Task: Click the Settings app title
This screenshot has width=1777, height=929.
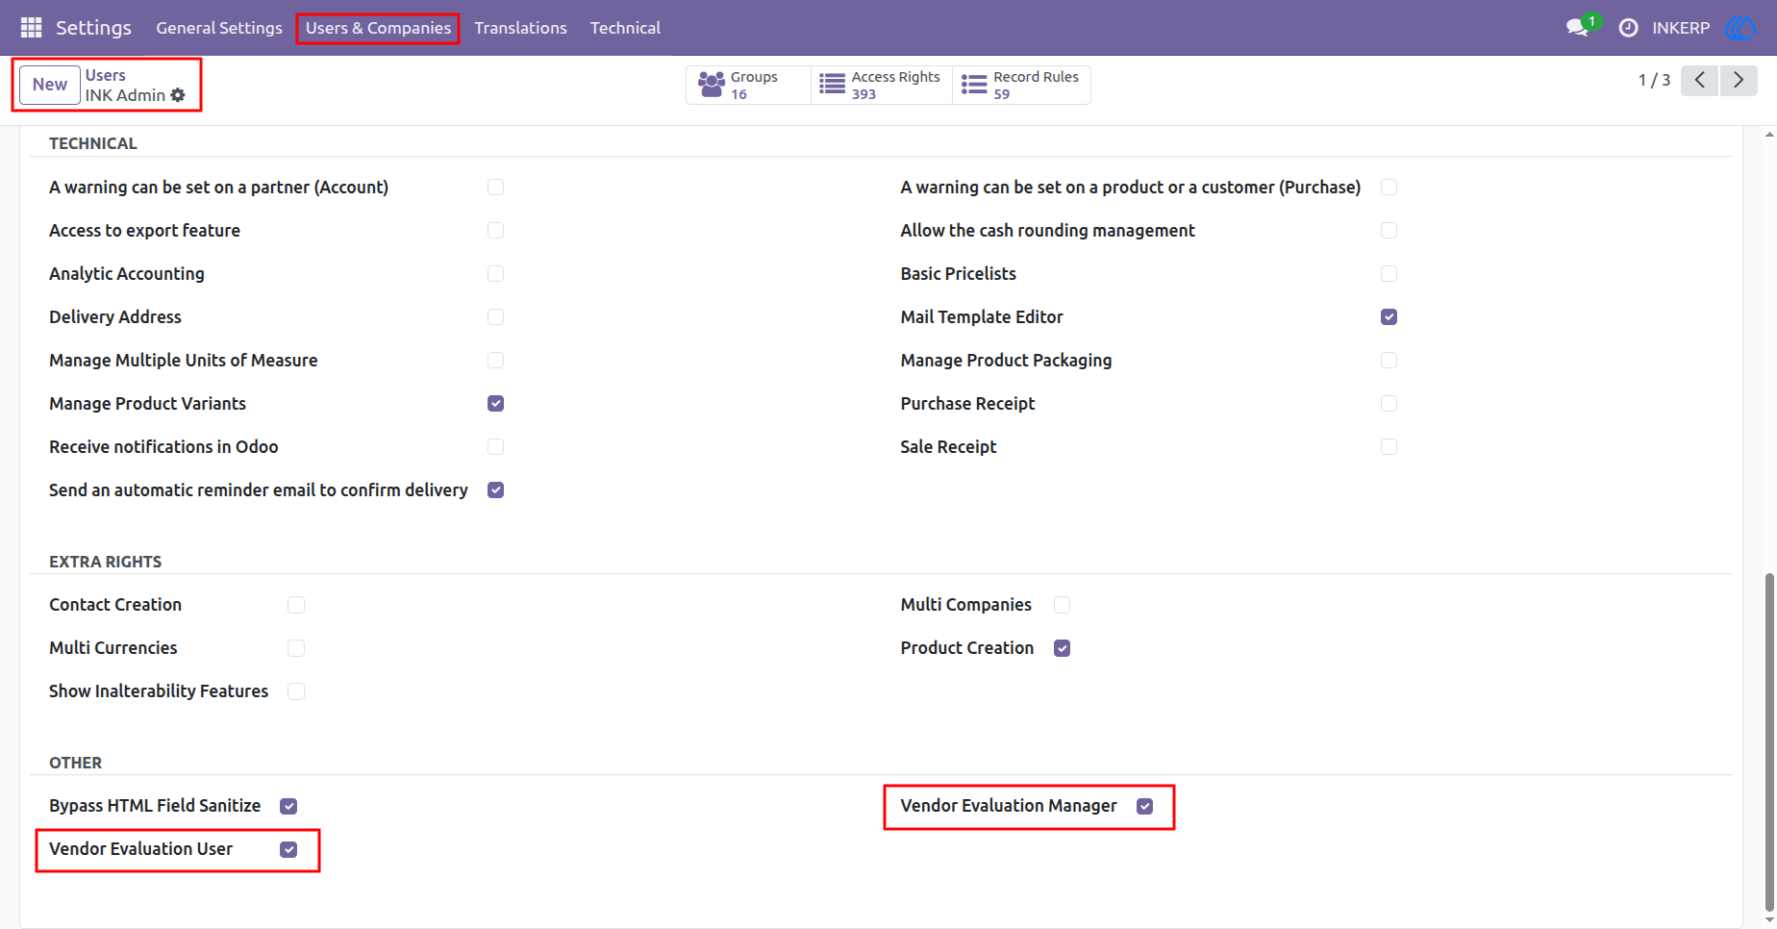Action: coord(93,28)
